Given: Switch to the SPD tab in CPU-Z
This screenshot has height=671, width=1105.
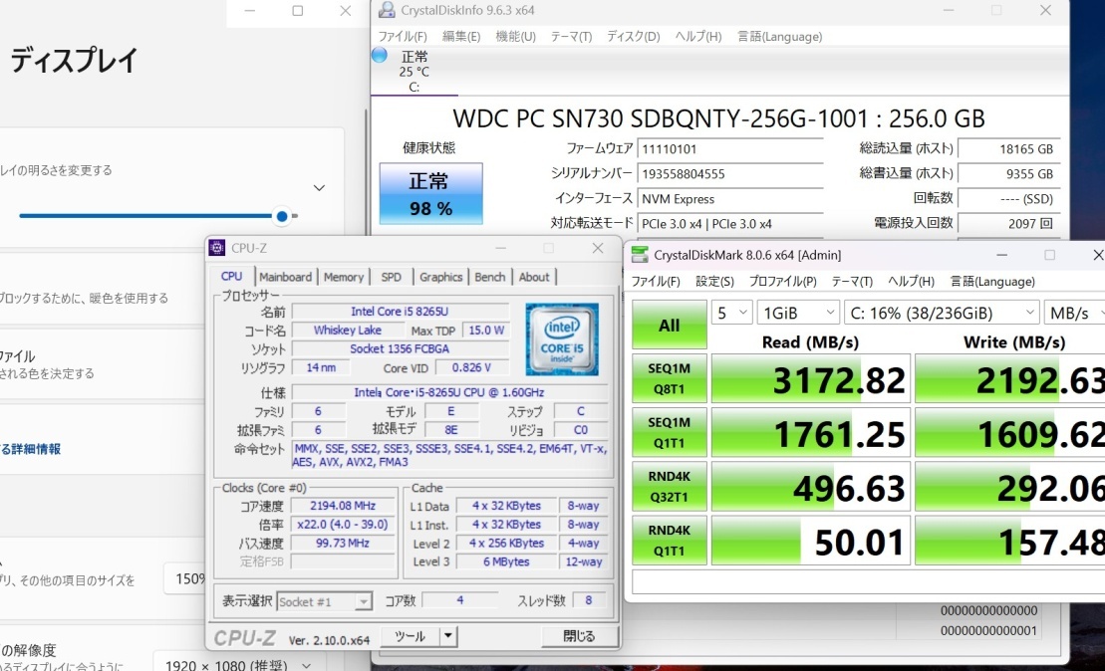Looking at the screenshot, I should point(392,278).
